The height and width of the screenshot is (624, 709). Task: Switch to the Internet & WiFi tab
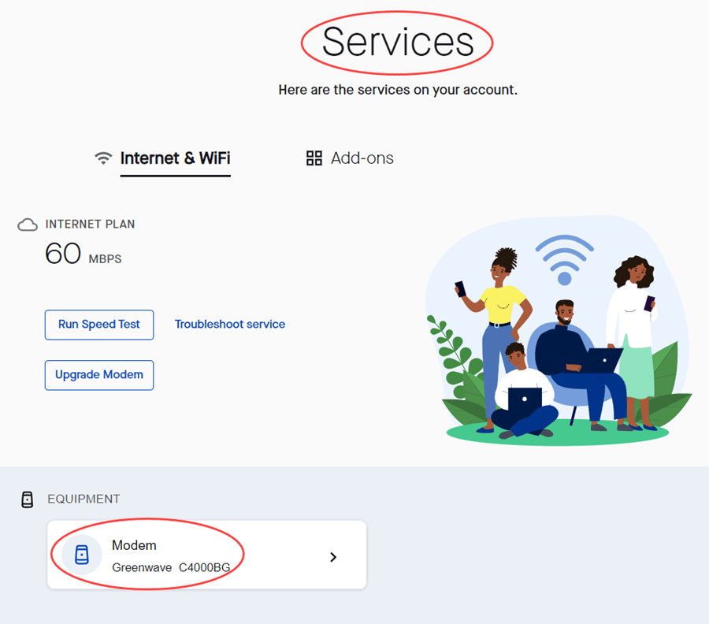click(175, 158)
